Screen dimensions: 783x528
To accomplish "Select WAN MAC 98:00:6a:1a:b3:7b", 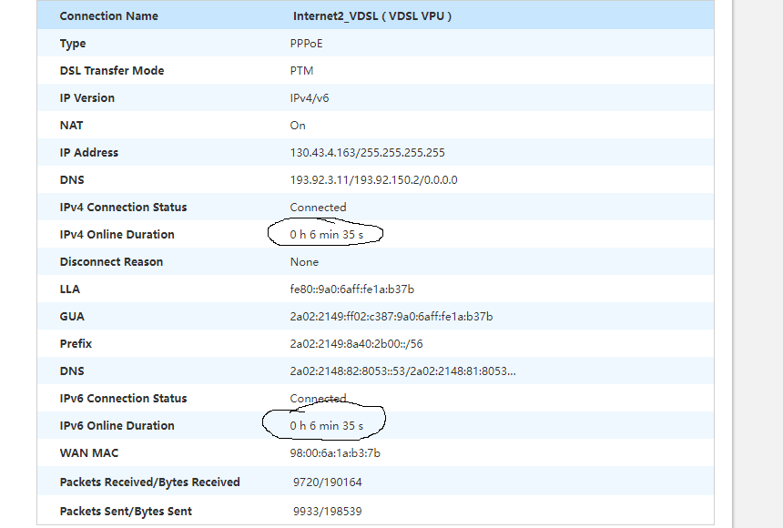I will click(x=335, y=453).
